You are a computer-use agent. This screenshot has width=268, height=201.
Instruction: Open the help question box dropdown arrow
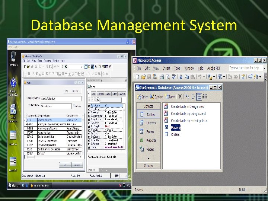pos(264,68)
